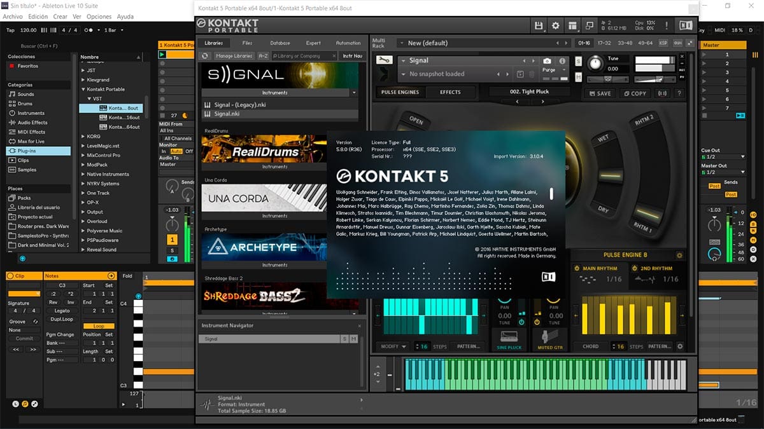Set Ableton monitor to In
764x429 pixels.
164,151
